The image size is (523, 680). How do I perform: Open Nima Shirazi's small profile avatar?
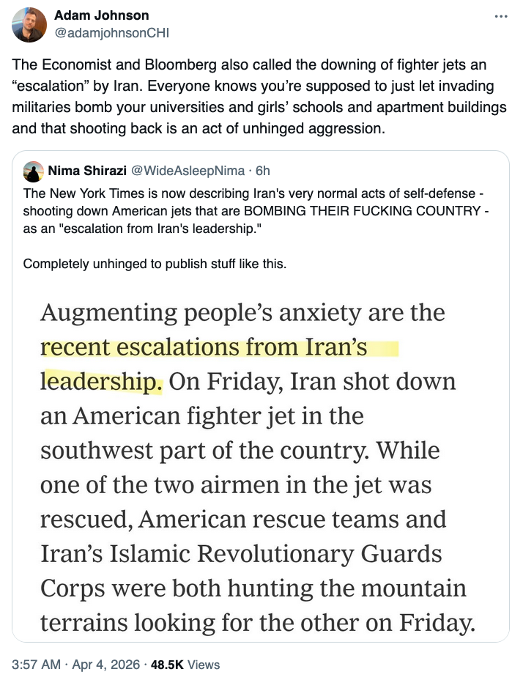point(34,172)
